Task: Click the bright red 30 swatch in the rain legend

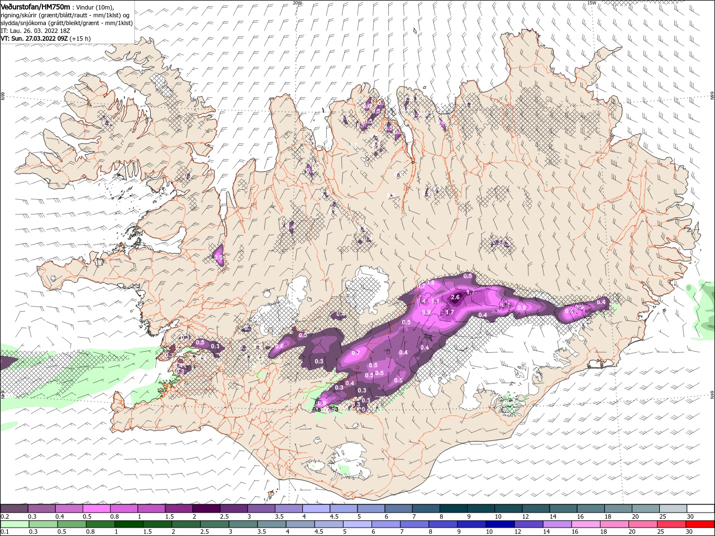Action: click(x=699, y=524)
